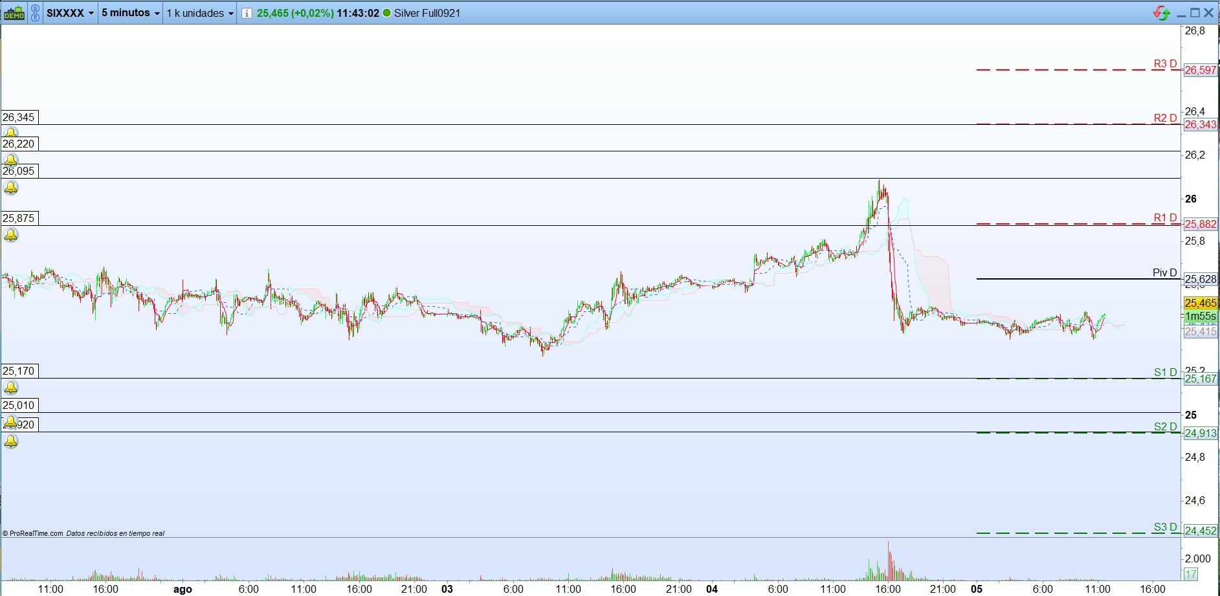Click the alert bell under 25,875 level
The width and height of the screenshot is (1220, 596).
11,235
